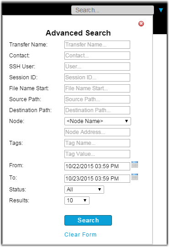Open the From date calendar picker
This screenshot has width=169, height=247.
(x=135, y=165)
